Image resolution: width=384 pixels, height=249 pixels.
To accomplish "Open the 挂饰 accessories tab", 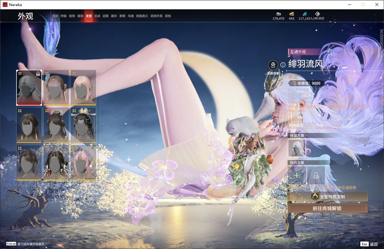I will tap(72, 16).
